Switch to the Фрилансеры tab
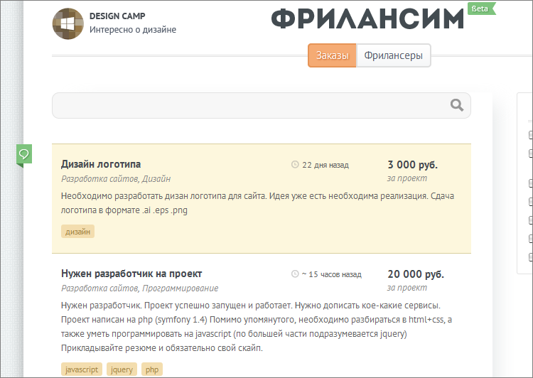The width and height of the screenshot is (533, 378). pyautogui.click(x=393, y=55)
